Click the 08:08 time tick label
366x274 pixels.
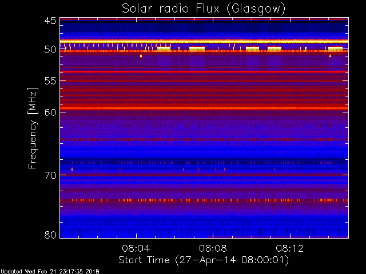point(213,248)
